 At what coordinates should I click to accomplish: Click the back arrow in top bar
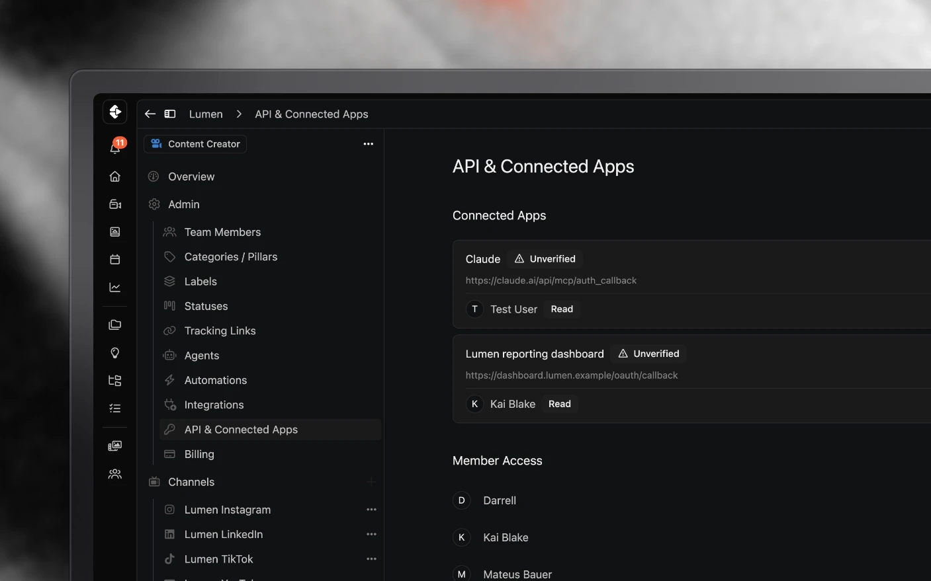pos(150,114)
